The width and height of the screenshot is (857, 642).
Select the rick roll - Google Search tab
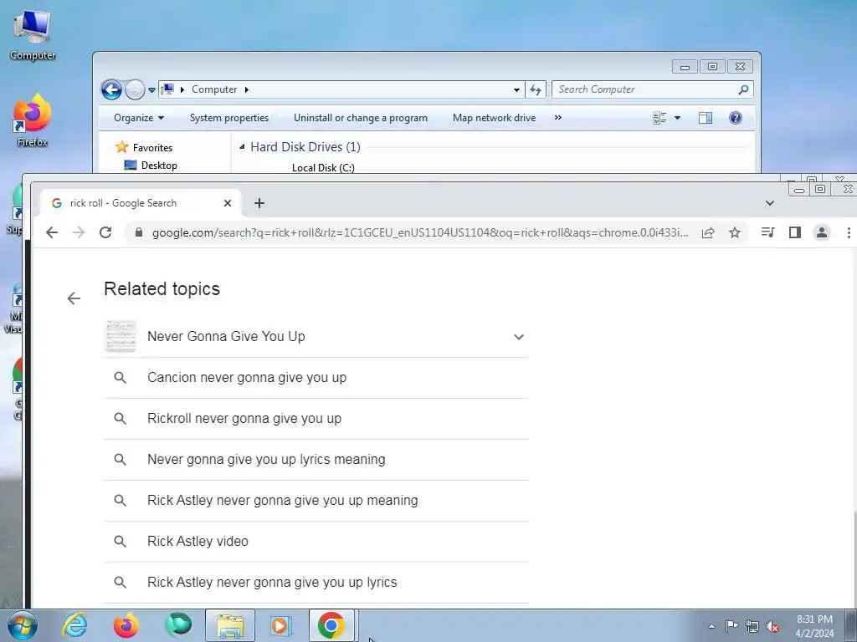(x=141, y=203)
